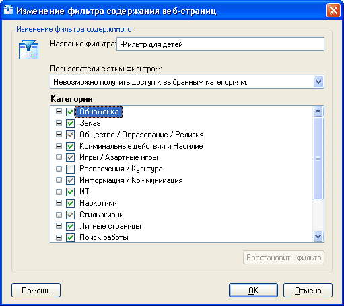Expand Развлечения / Культура node

pos(59,169)
